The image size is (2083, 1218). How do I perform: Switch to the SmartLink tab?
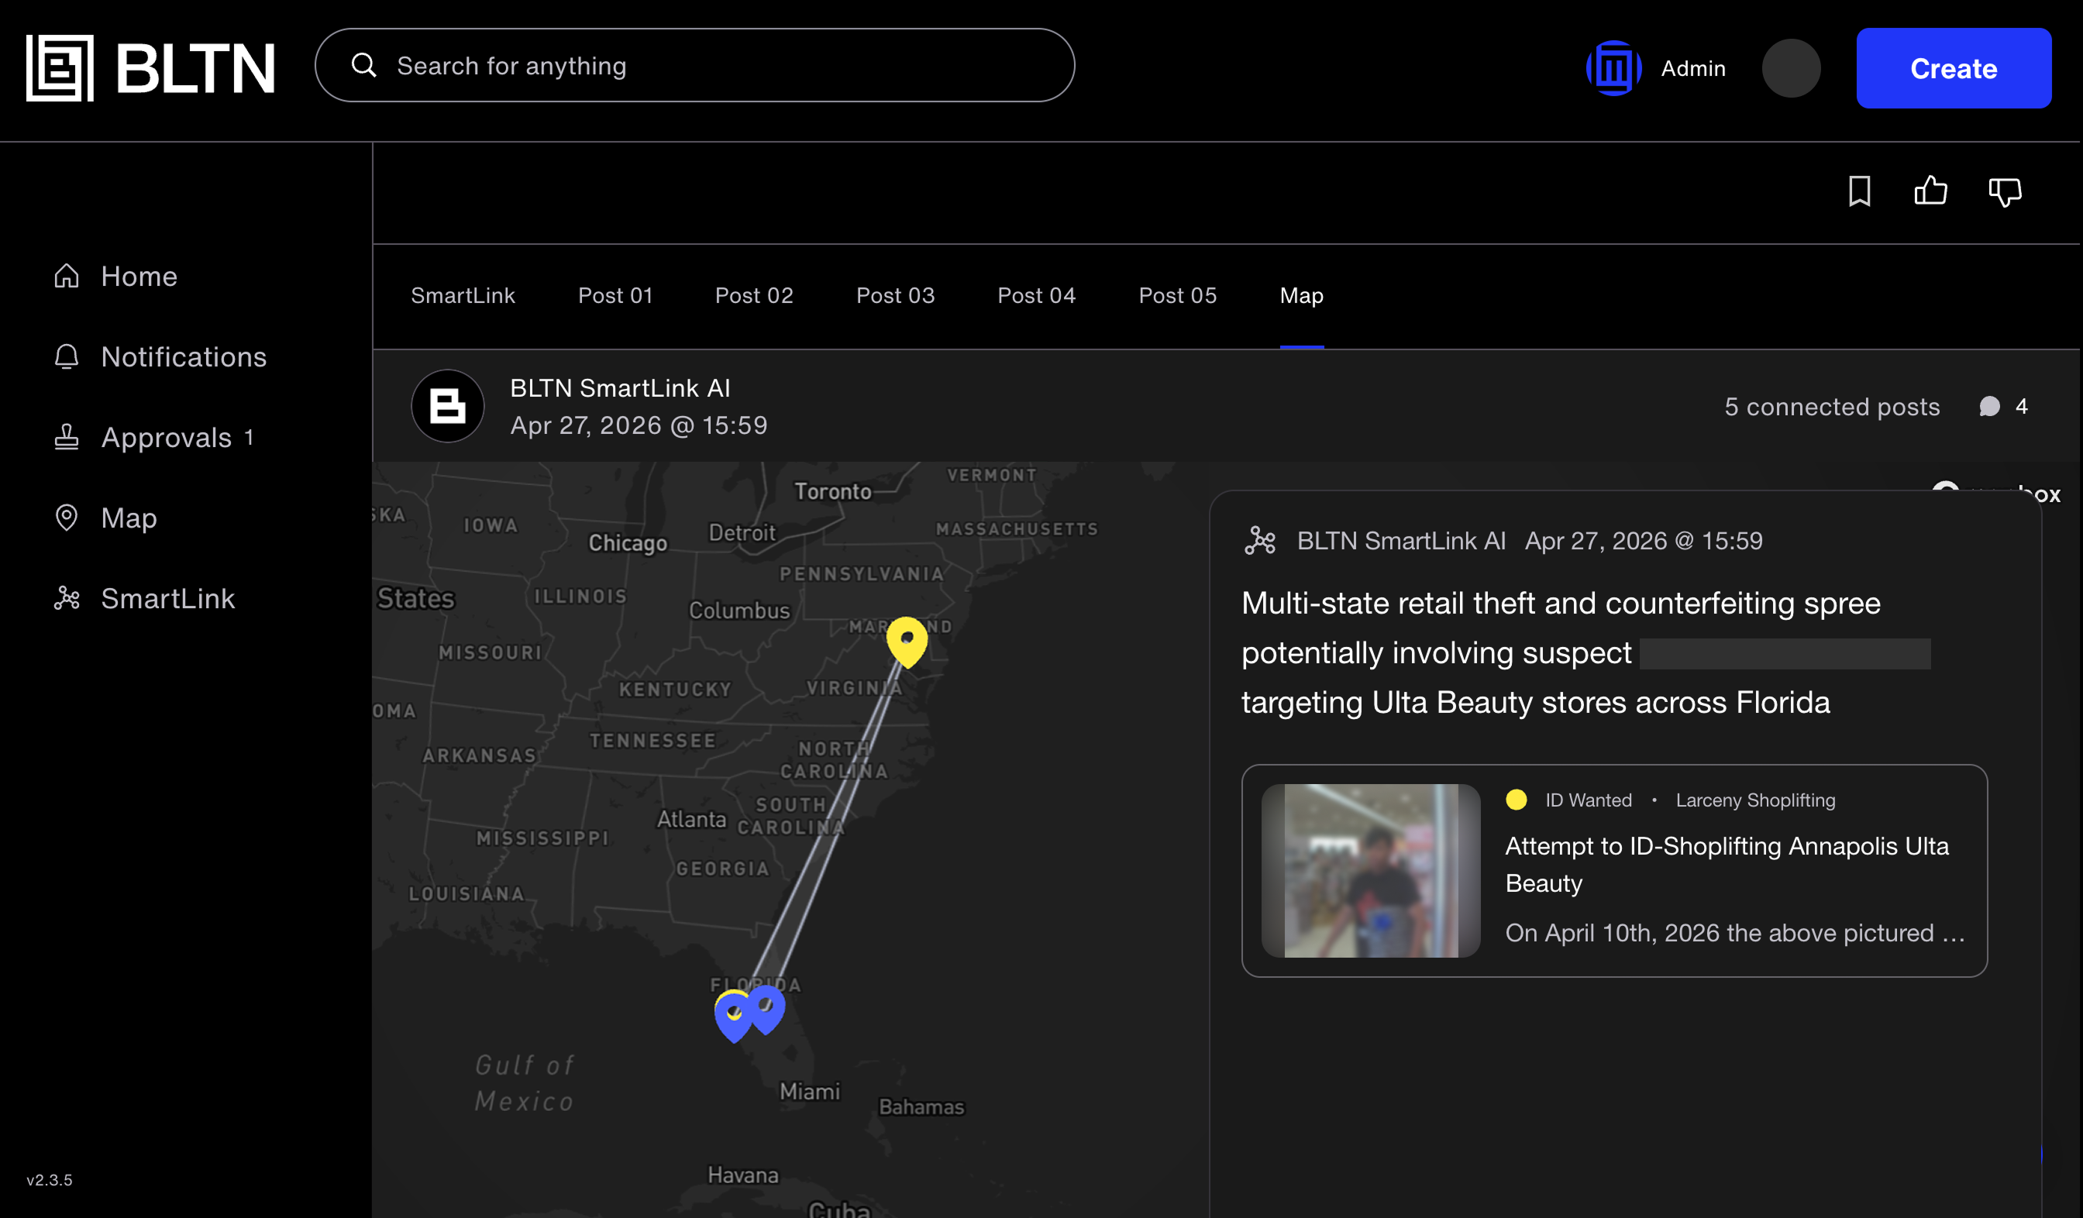[x=463, y=296]
